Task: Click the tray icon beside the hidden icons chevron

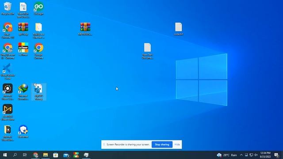Action: pyautogui.click(x=246, y=155)
